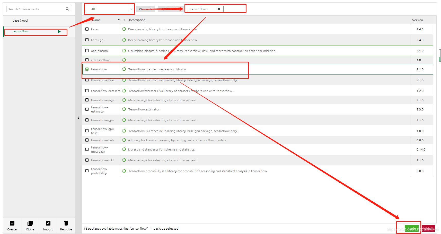Click the status circle icon for r-tensorflow
Screen dimensions: 441x234
pyautogui.click(x=124, y=60)
